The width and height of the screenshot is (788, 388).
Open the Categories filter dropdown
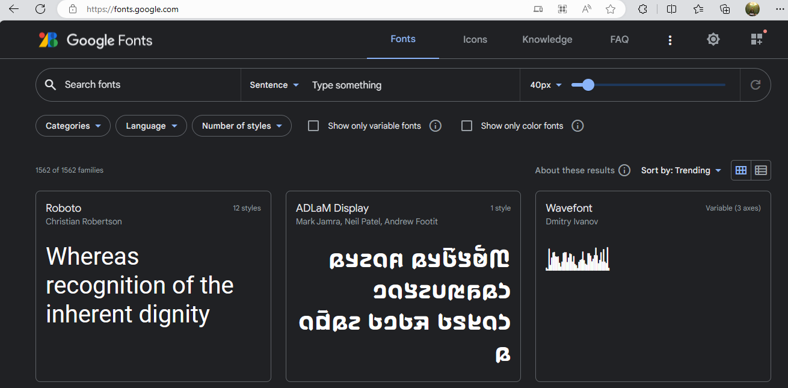tap(73, 126)
